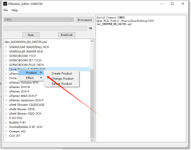
Task: Expand the uFetti Shooter CA20/CA36 node
Action: [6, 105]
